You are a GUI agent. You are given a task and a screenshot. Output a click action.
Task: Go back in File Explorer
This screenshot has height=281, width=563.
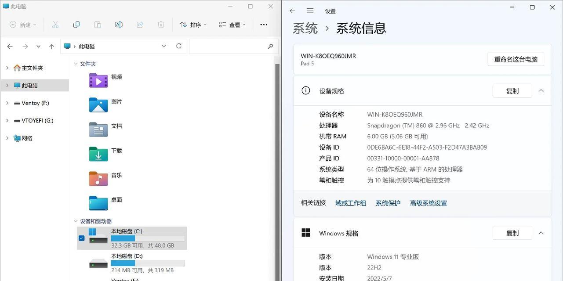tap(10, 46)
